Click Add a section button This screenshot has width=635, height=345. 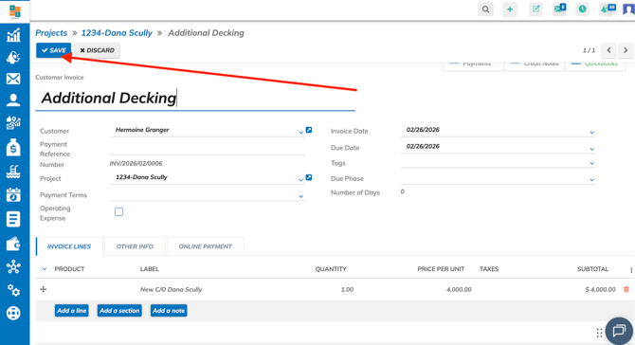[119, 311]
